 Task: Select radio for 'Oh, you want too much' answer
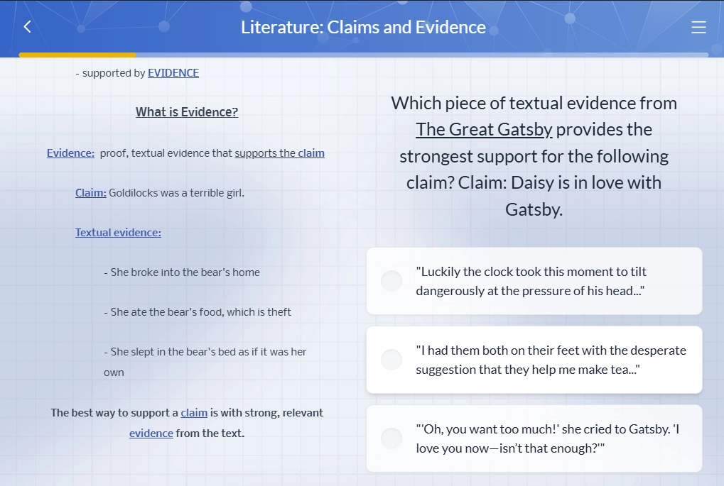(x=391, y=438)
